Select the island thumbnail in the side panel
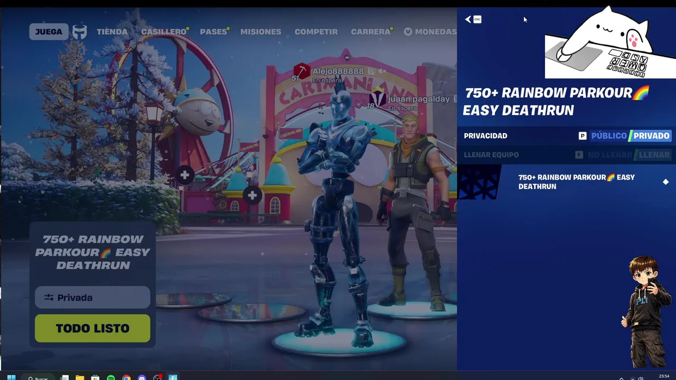This screenshot has height=380, width=676. pos(479,182)
